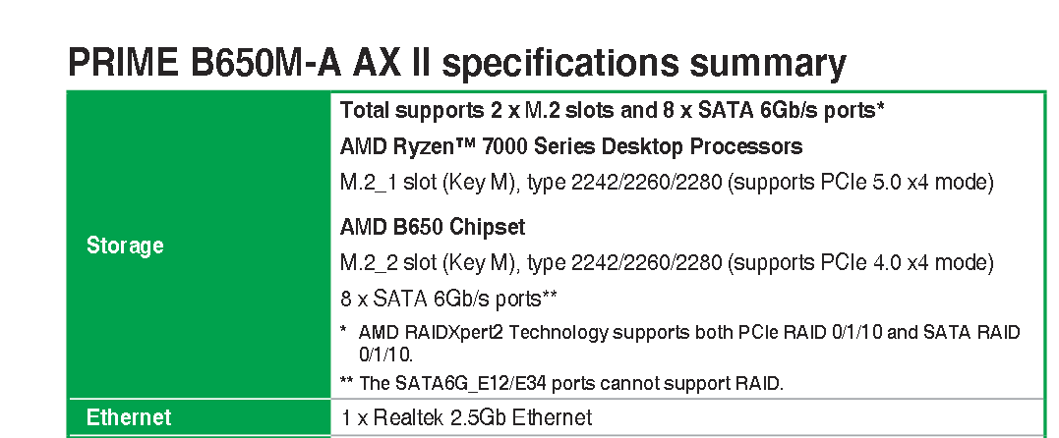Click the M.2_2 slot PCIe 4.0 line
Viewport: 1059px width, 438px height.
point(667,262)
